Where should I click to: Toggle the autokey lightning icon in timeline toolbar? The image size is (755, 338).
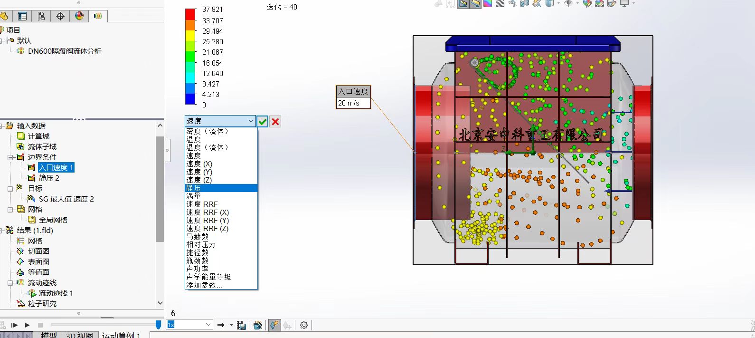pos(274,325)
